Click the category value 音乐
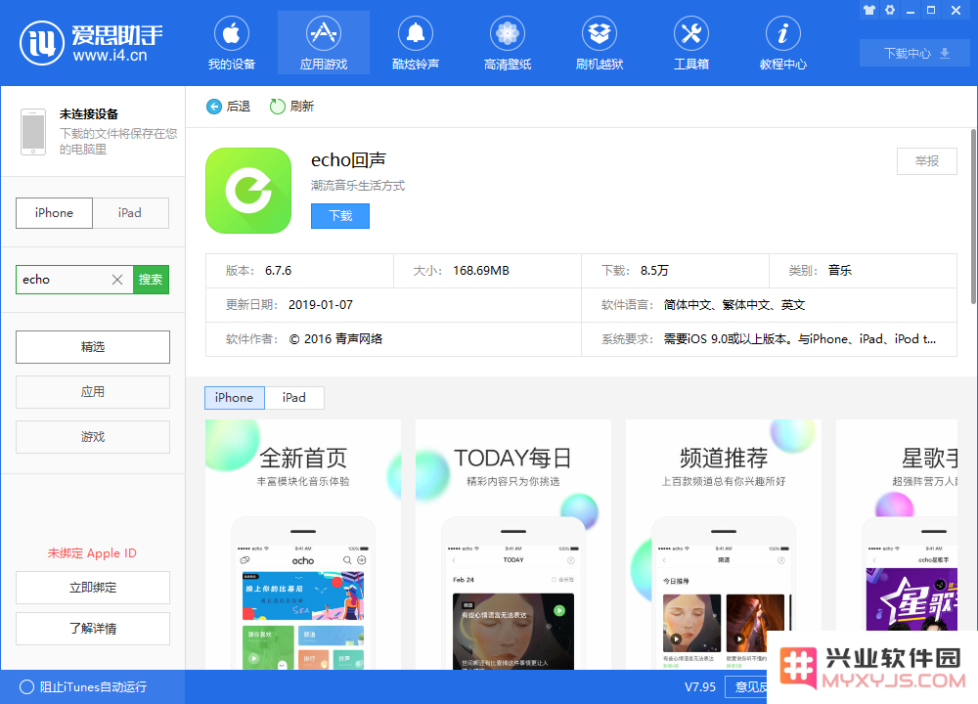The width and height of the screenshot is (978, 704). pos(840,271)
